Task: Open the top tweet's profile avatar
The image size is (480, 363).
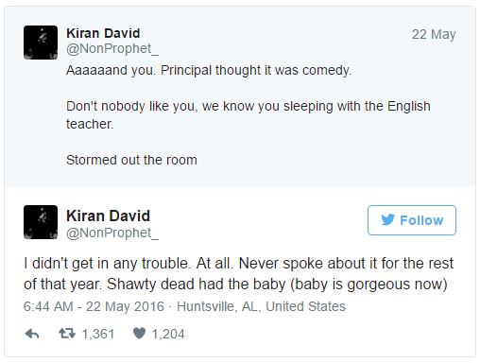Action: pos(41,43)
